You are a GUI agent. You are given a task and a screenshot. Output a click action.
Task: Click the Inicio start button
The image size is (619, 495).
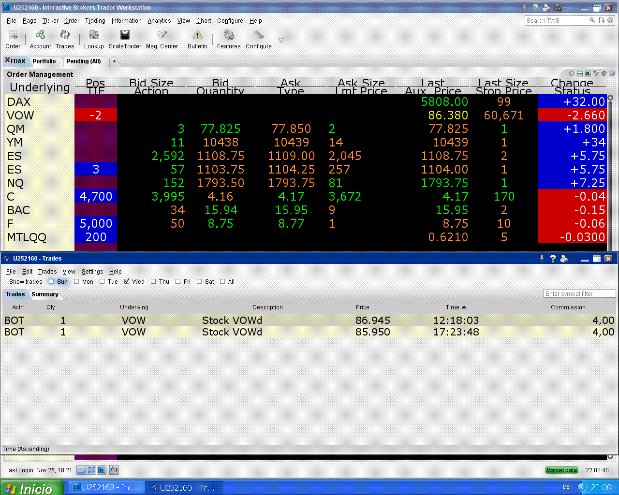tap(31, 488)
